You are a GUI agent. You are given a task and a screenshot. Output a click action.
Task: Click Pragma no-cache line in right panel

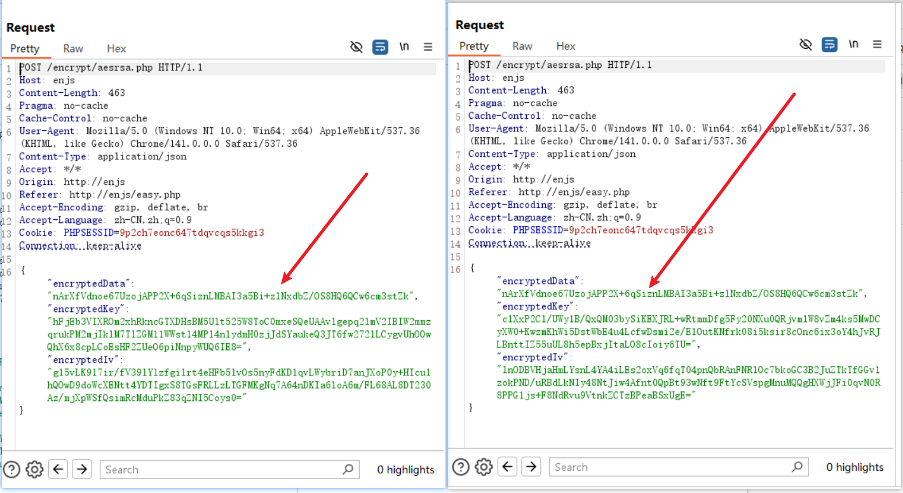pos(513,103)
